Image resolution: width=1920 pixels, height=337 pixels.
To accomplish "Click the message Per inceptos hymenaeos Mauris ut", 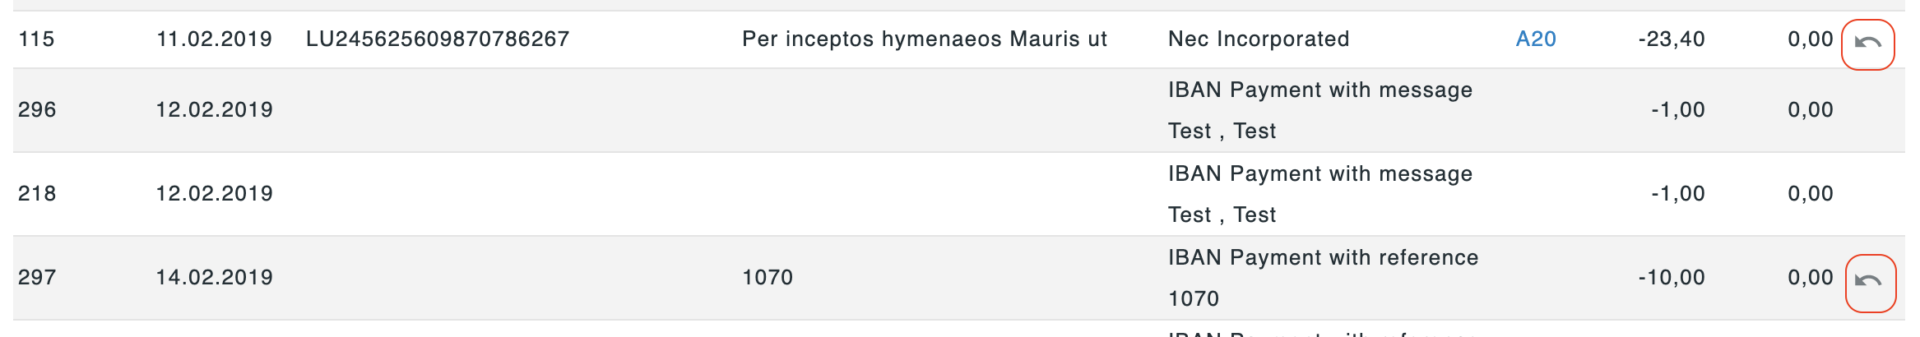I will pyautogui.click(x=925, y=39).
